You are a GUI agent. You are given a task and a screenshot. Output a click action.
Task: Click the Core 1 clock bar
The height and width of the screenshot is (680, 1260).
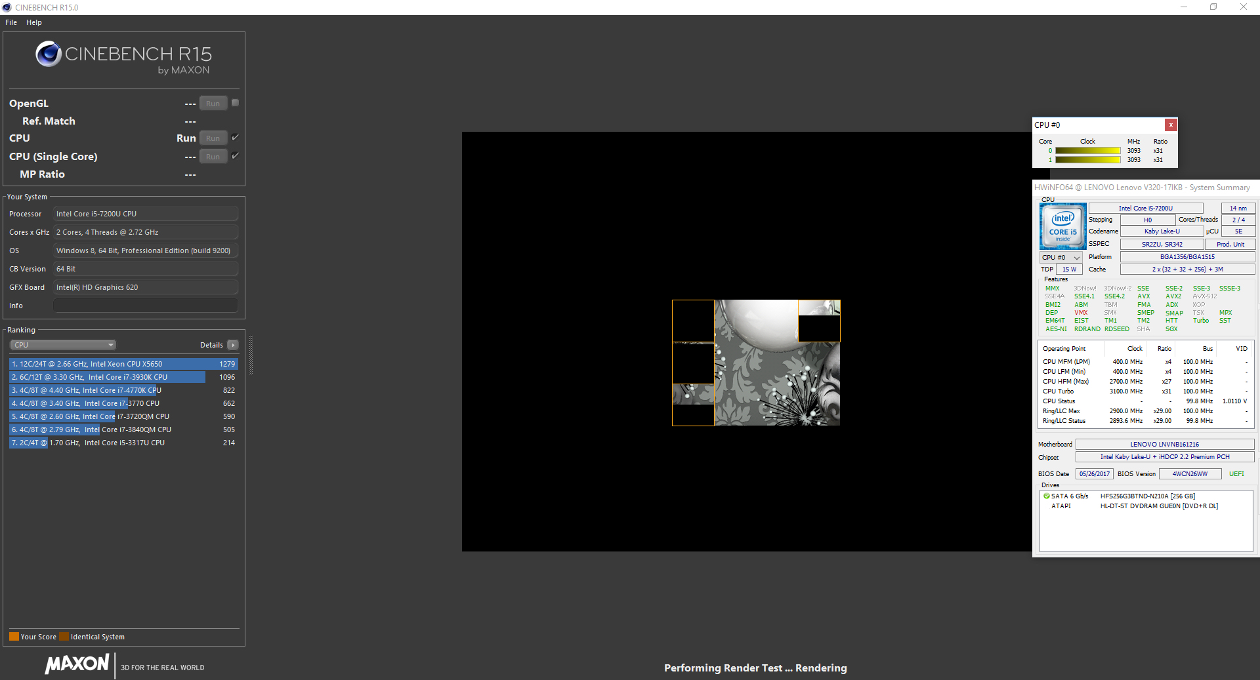[x=1087, y=160]
